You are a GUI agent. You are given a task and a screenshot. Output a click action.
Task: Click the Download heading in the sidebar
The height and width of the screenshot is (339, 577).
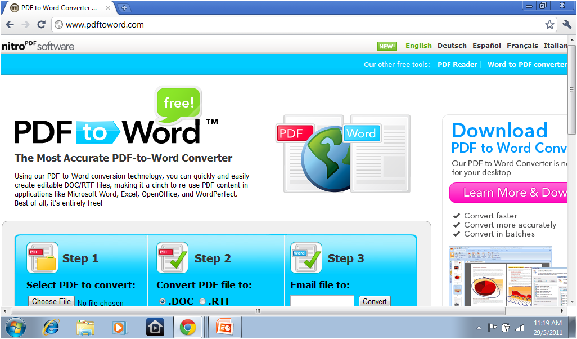tap(499, 131)
